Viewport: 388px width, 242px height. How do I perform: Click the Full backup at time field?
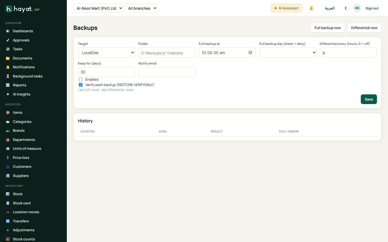[x=227, y=53]
